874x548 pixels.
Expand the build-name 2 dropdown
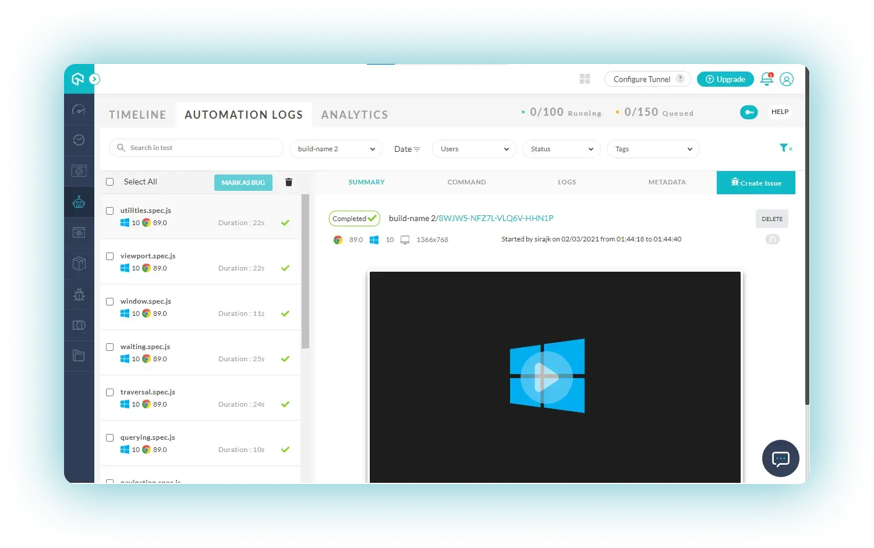pyautogui.click(x=336, y=149)
